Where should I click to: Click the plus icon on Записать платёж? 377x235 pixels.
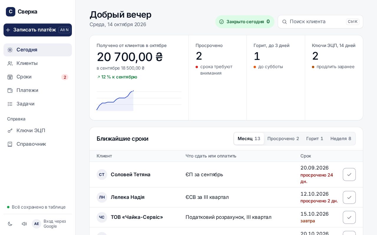[x=8, y=30]
